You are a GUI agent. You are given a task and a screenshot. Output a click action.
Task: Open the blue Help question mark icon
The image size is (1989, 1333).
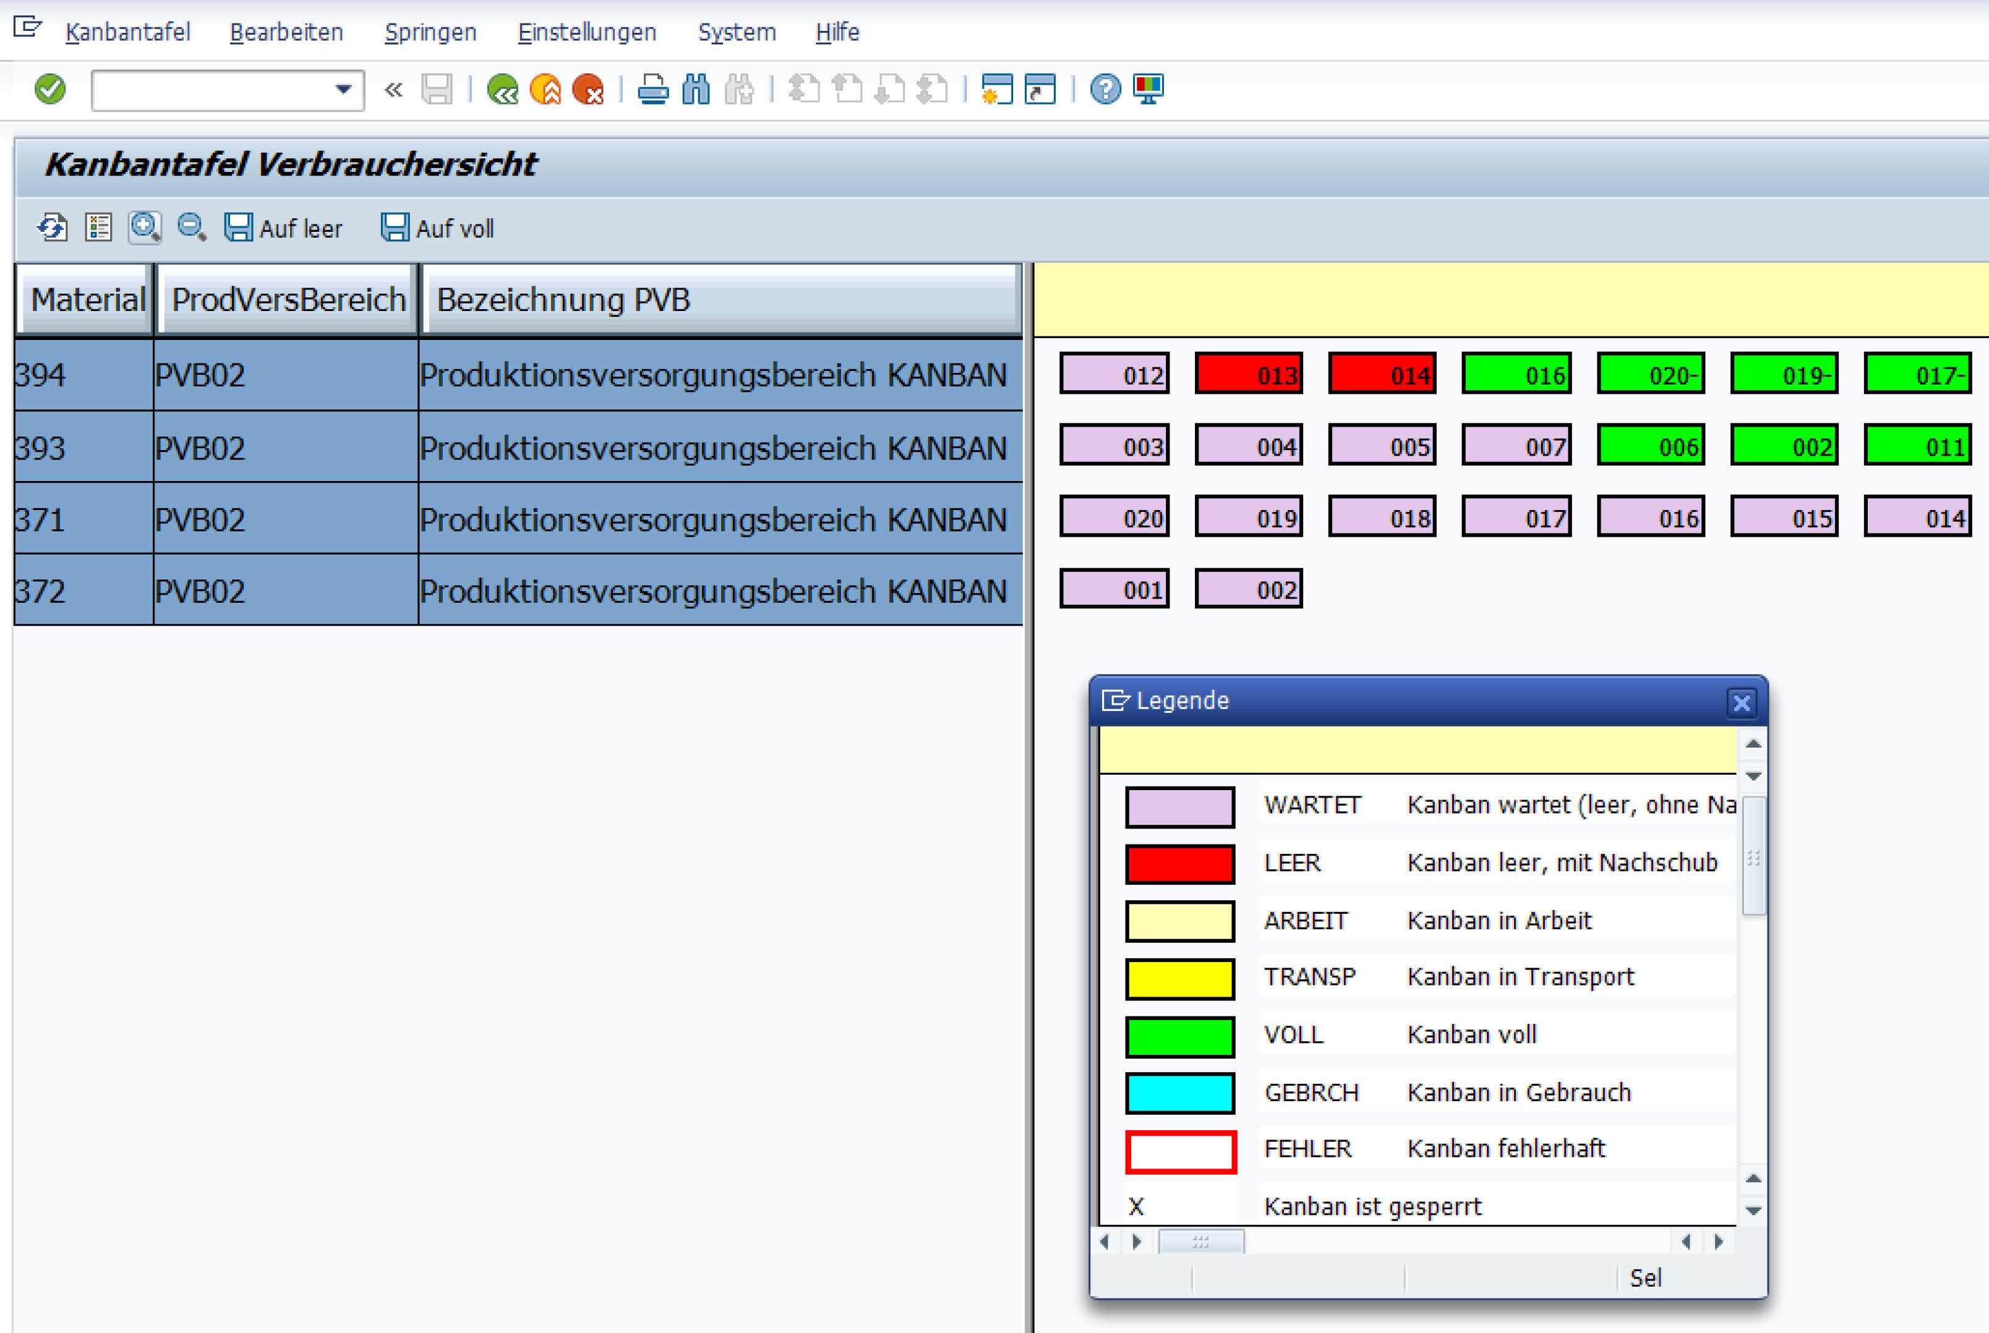1105,88
